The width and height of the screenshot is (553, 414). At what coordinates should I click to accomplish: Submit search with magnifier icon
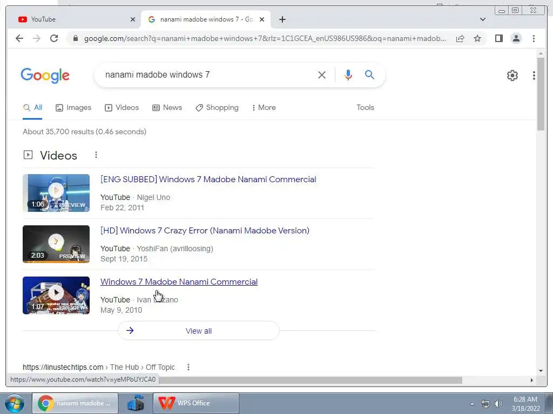[369, 74]
